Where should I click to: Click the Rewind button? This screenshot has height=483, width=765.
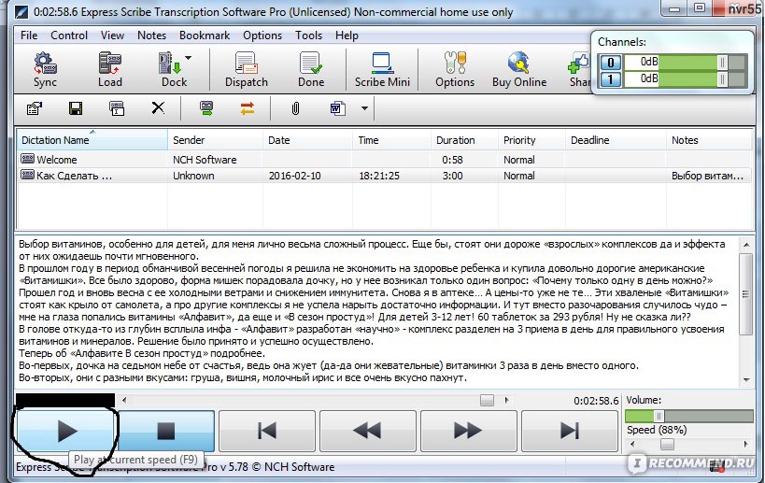tap(368, 432)
